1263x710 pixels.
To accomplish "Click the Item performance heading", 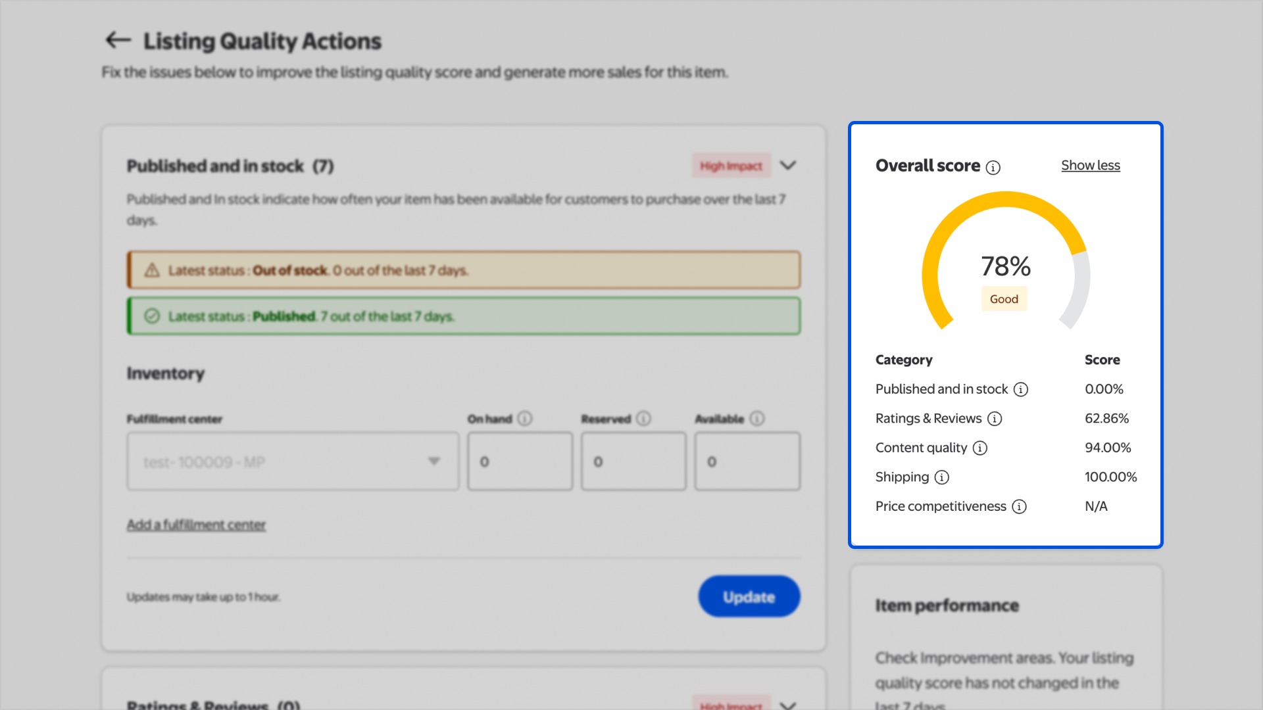I will click(x=947, y=605).
